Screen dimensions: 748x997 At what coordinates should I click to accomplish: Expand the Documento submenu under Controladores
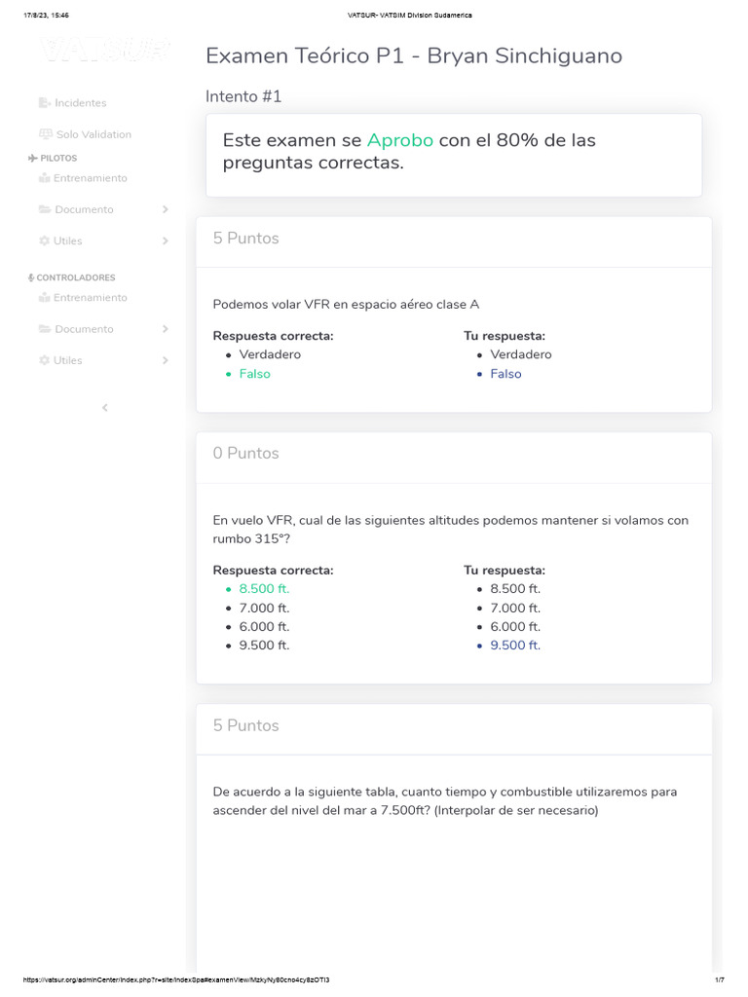(166, 329)
